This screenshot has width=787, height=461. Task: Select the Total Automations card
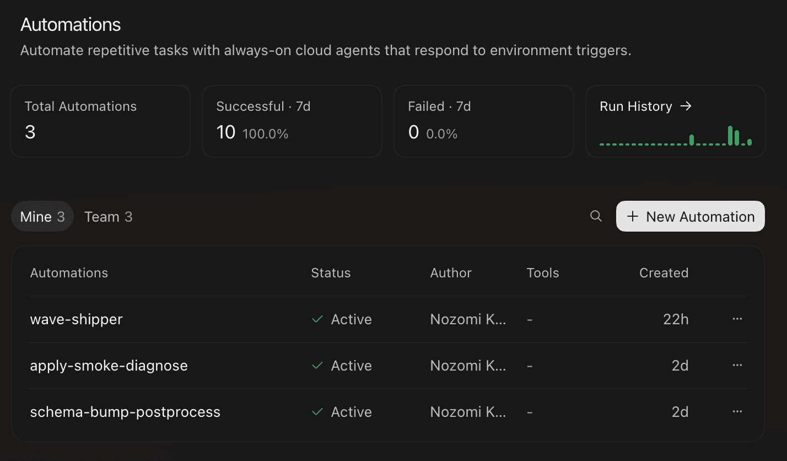(100, 121)
